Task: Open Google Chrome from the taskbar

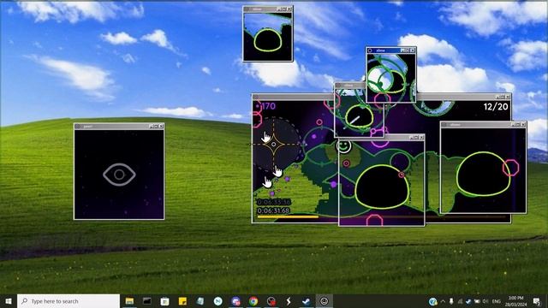Action: 253,301
